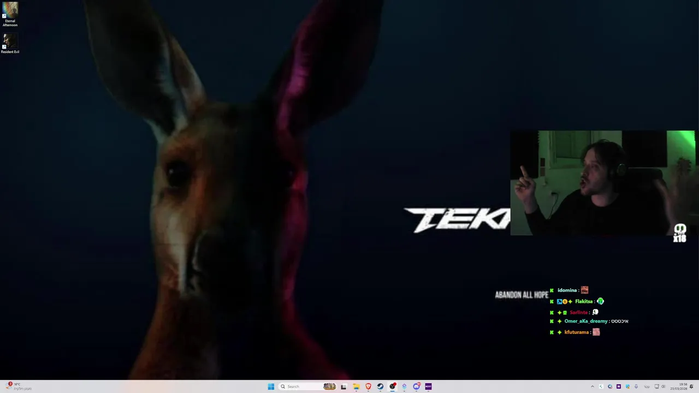This screenshot has height=393, width=699.
Task: Open Discord from the taskbar
Action: click(416, 386)
